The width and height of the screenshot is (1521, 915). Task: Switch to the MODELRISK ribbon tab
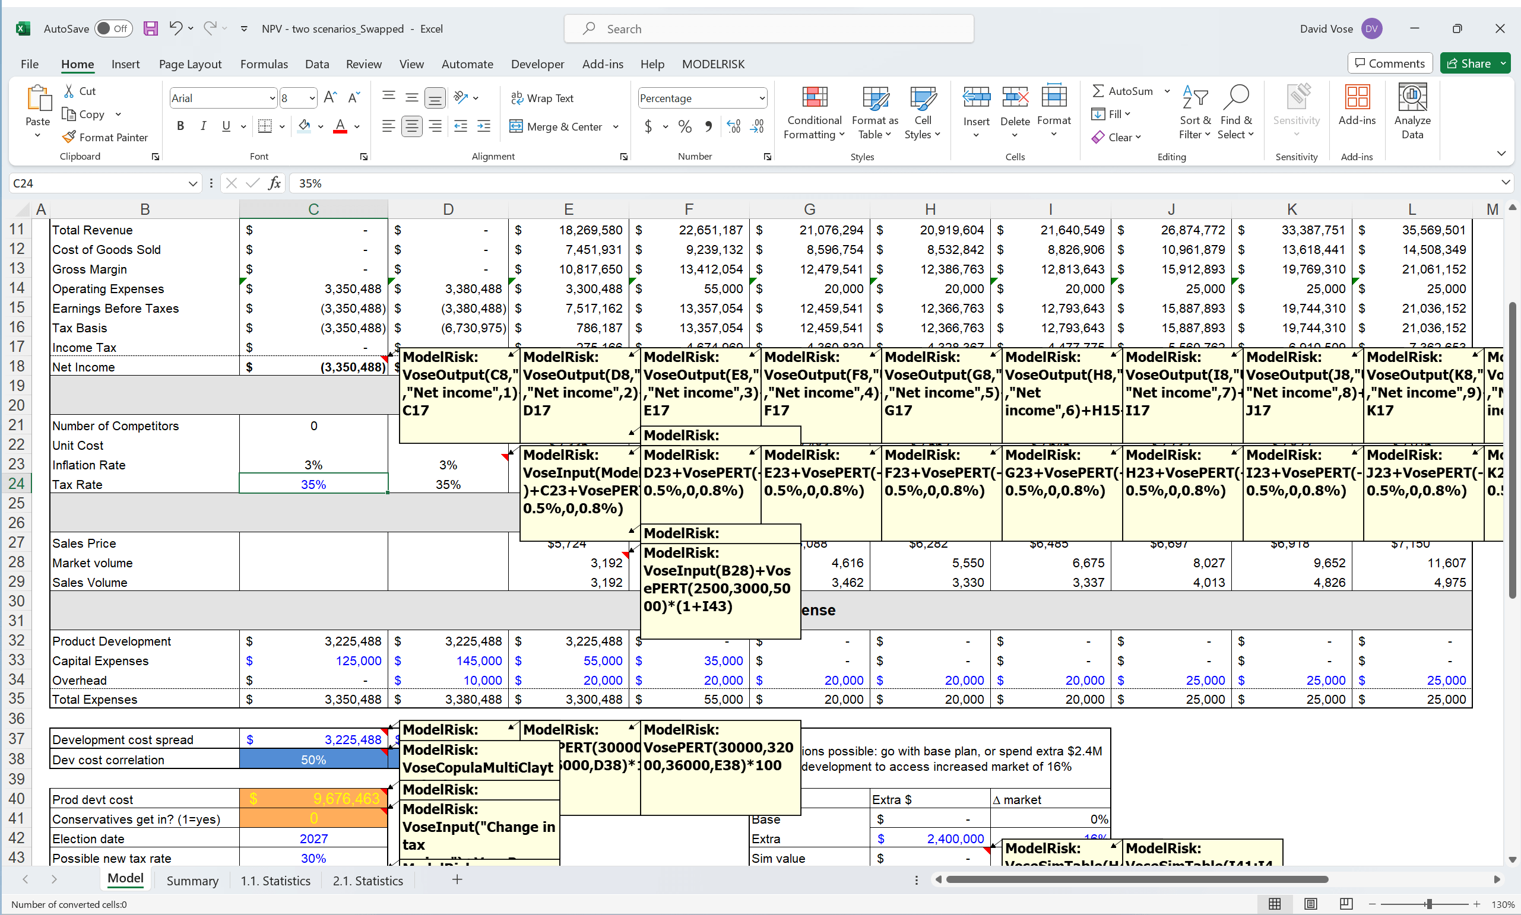coord(713,63)
